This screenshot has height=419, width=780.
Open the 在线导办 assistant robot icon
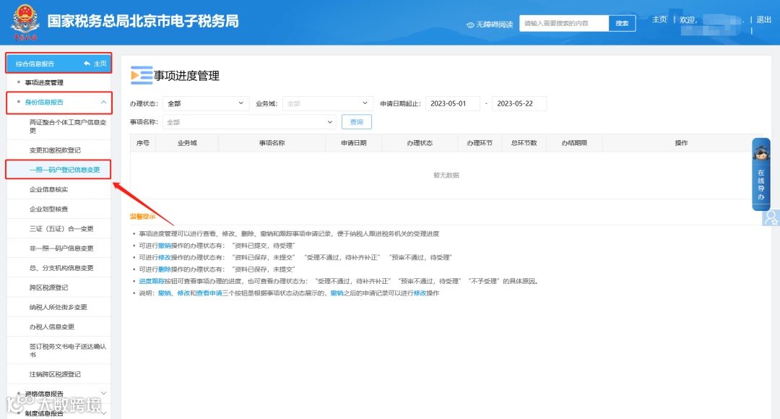tap(761, 153)
